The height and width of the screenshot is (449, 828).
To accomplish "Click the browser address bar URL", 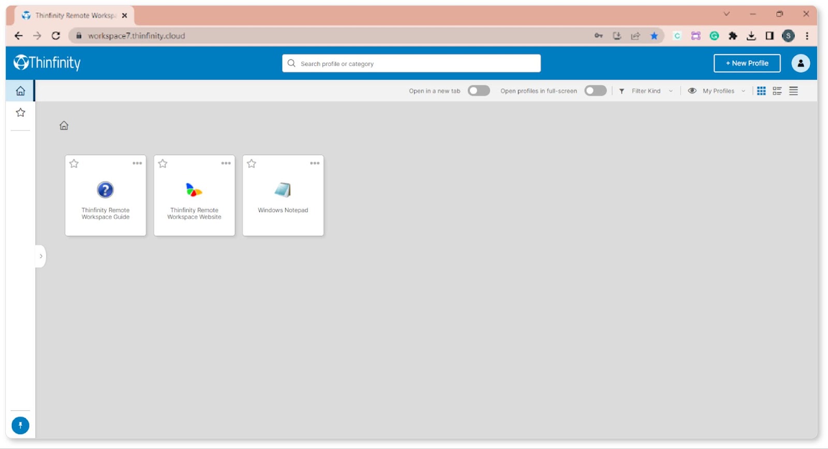I will pyautogui.click(x=136, y=36).
